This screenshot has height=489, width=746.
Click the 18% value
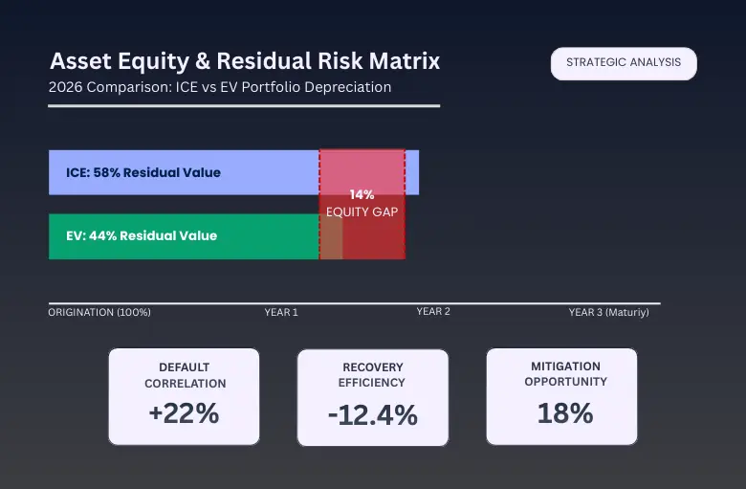564,413
